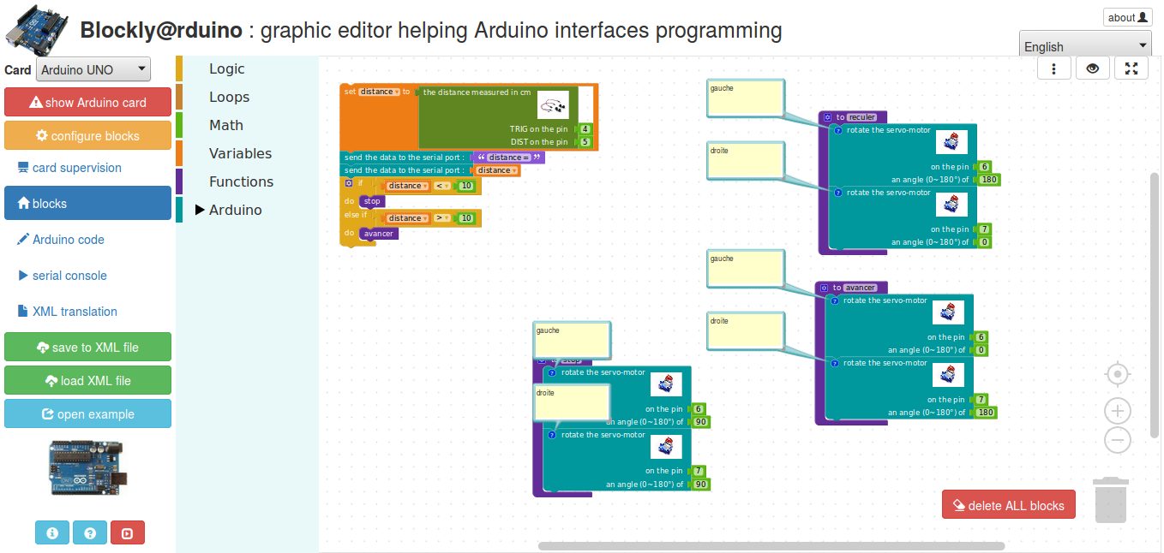Center the workspace with the target icon
Viewport: 1164px width, 553px height.
click(1117, 375)
